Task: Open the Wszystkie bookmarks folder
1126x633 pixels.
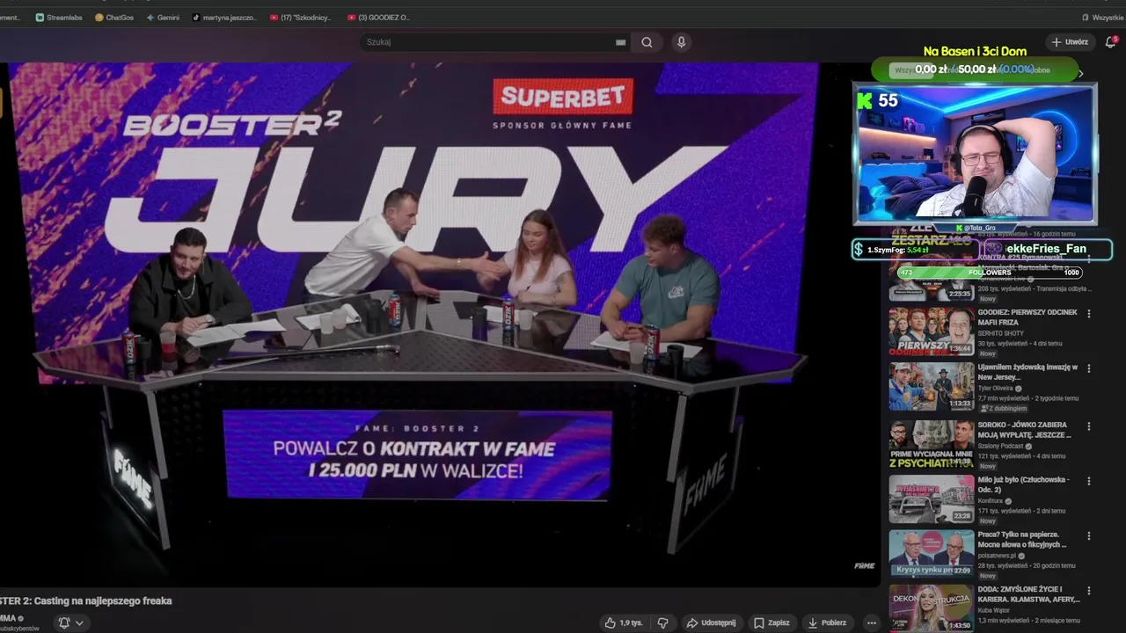Action: tap(1101, 18)
